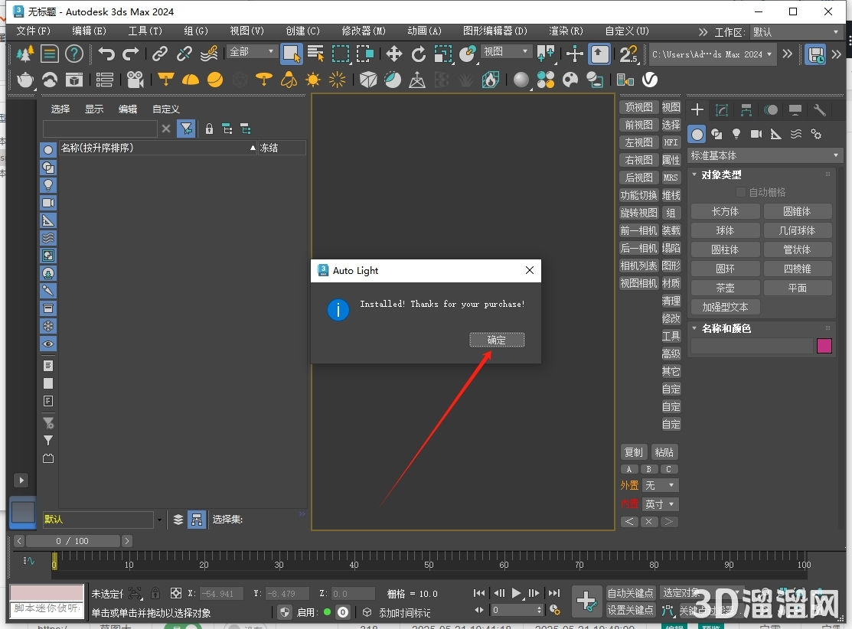Screen dimensions: 852x629
Task: Toggle 自动关键点 auto key mode
Action: pos(631,592)
